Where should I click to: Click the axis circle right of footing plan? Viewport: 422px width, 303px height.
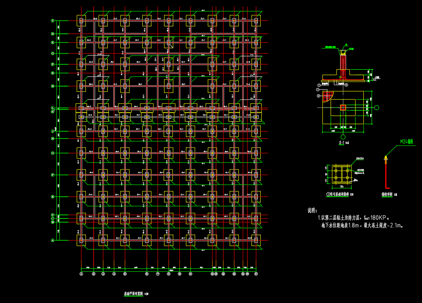pos(377,107)
